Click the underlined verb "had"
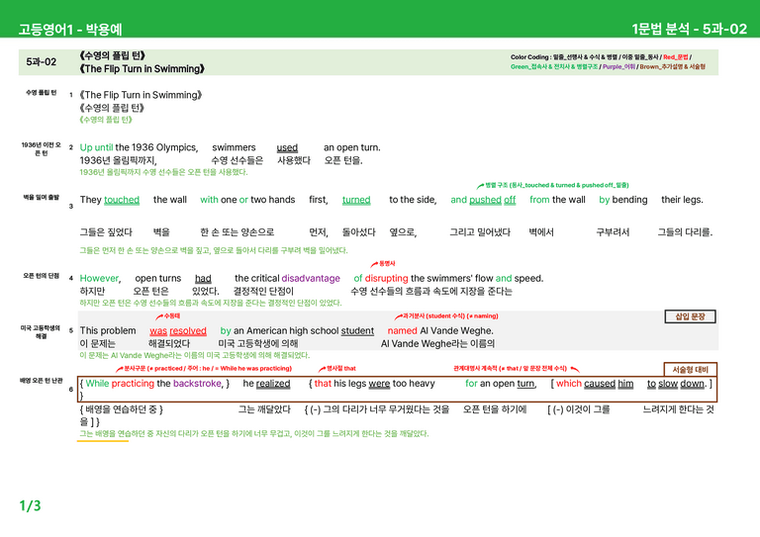Image resolution: width=760 pixels, height=537 pixels. (203, 279)
